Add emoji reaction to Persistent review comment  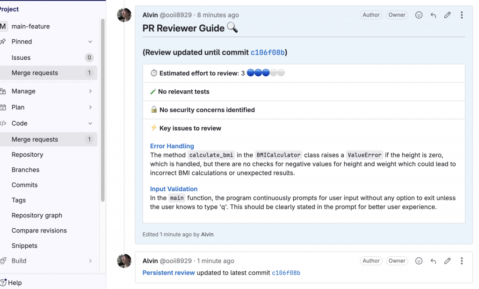pyautogui.click(x=419, y=261)
